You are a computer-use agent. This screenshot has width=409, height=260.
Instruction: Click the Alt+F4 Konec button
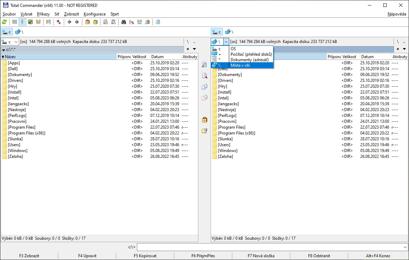tap(378, 256)
